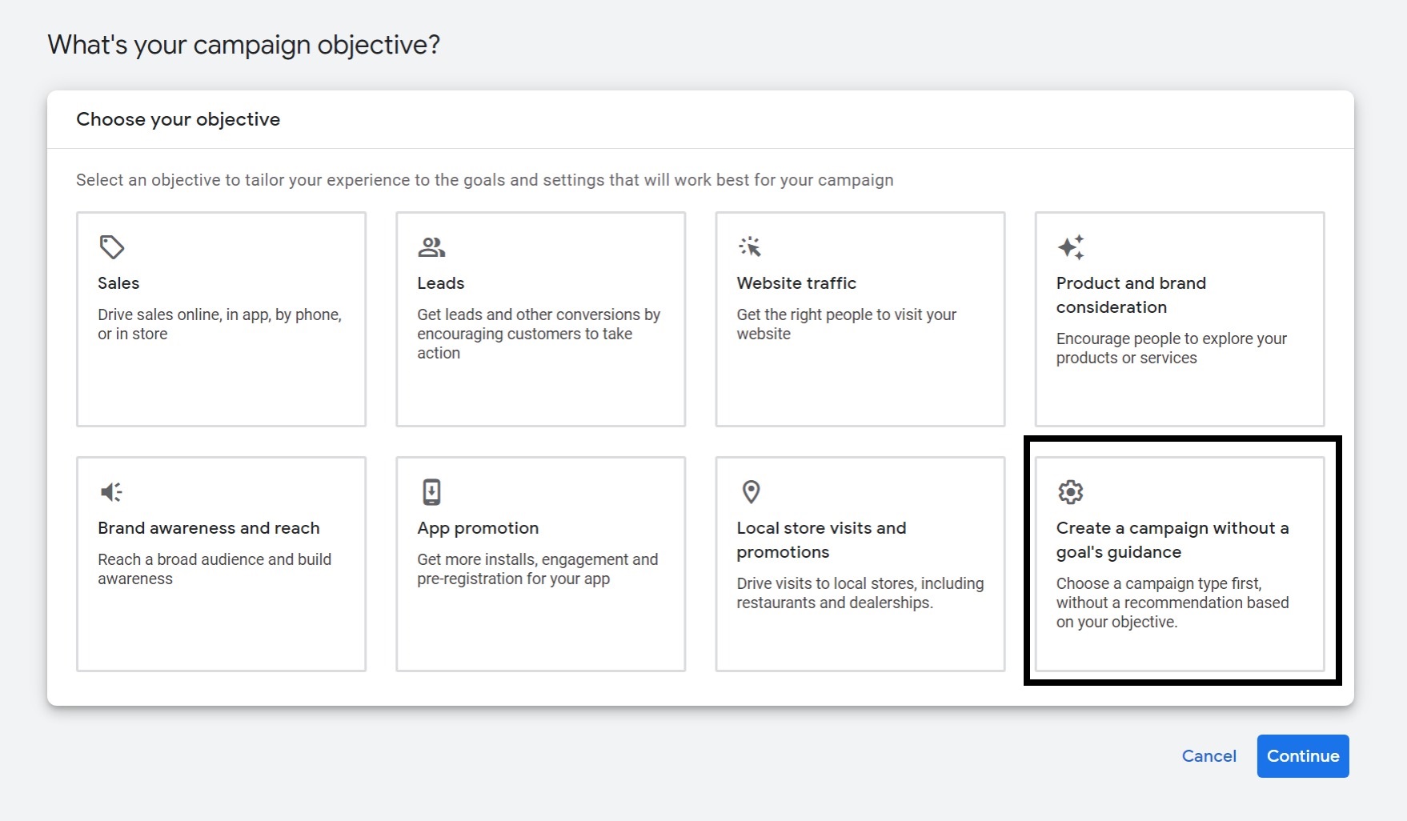The width and height of the screenshot is (1407, 821).
Task: Select 'Create a campaign without a goal's guidance' heading
Action: coord(1172,539)
